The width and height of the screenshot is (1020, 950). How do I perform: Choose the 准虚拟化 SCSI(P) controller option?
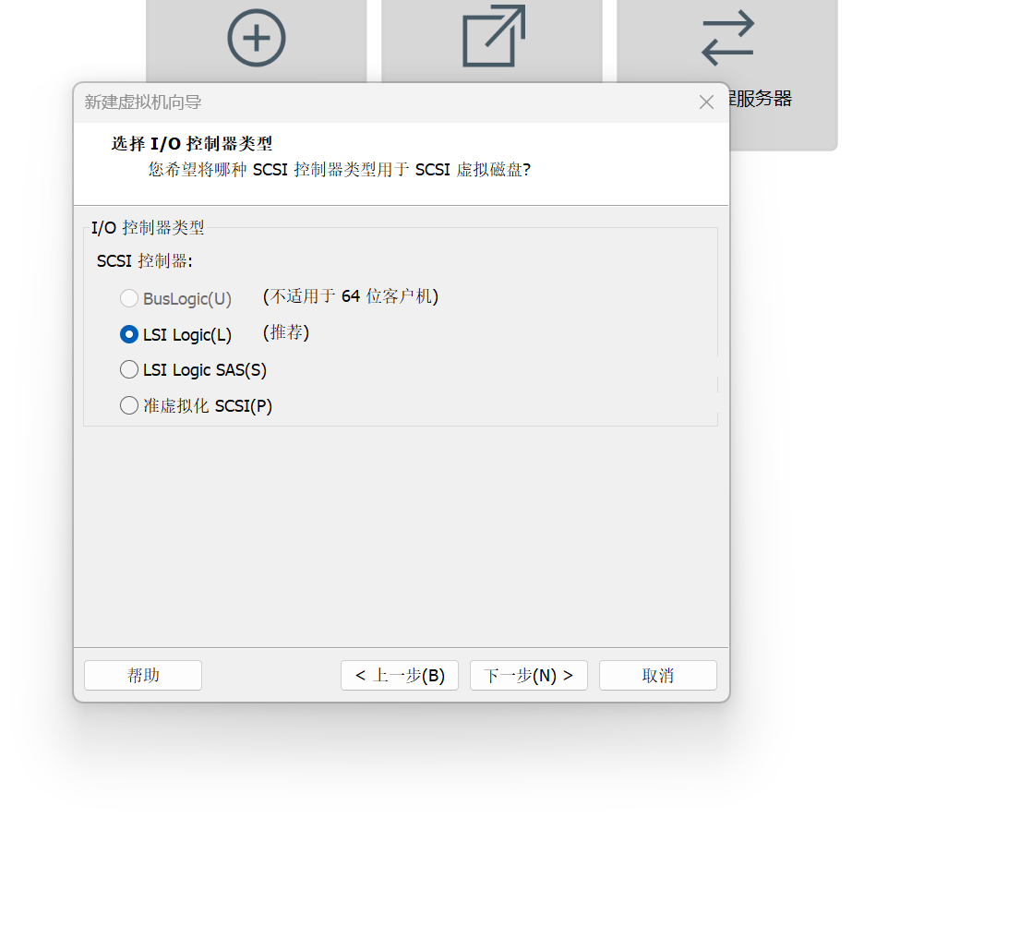[x=129, y=405]
